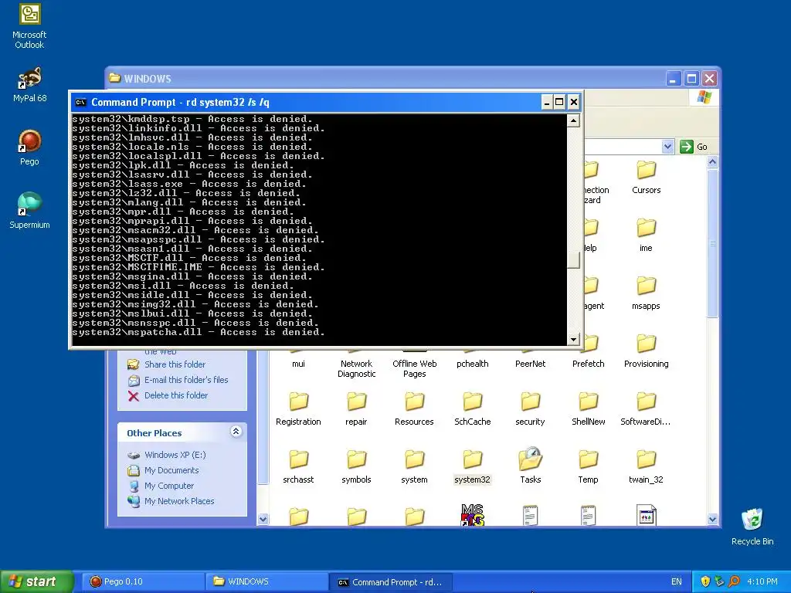Viewport: 791px width, 593px height.
Task: Select the Cursors folder in WINDOWS window
Action: 647,177
